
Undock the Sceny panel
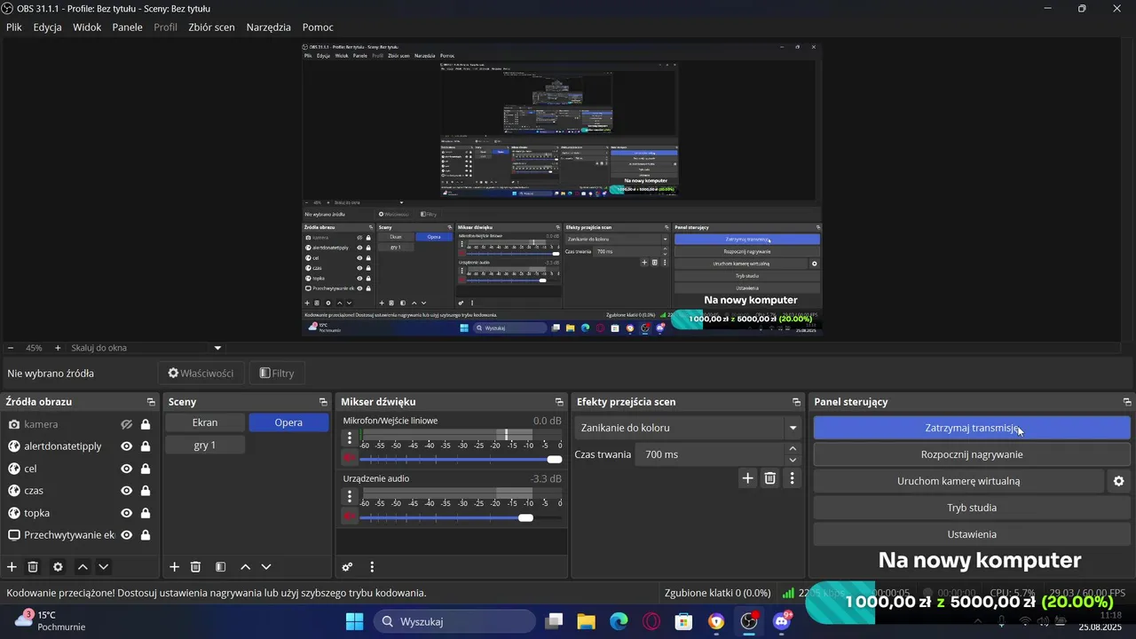pyautogui.click(x=323, y=402)
